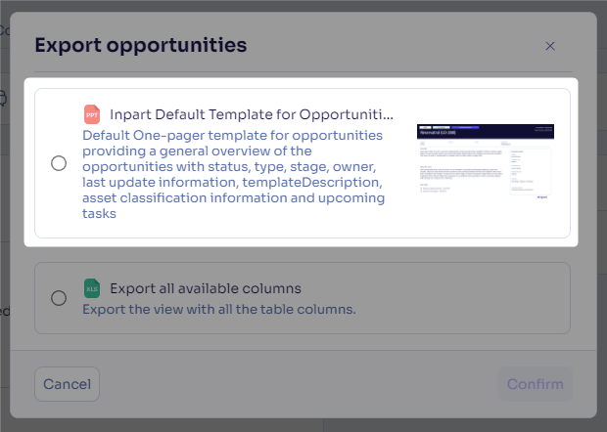Click the partially hidden icon behind dialog's left edge
The width and height of the screenshot is (607, 432).
coord(3,98)
